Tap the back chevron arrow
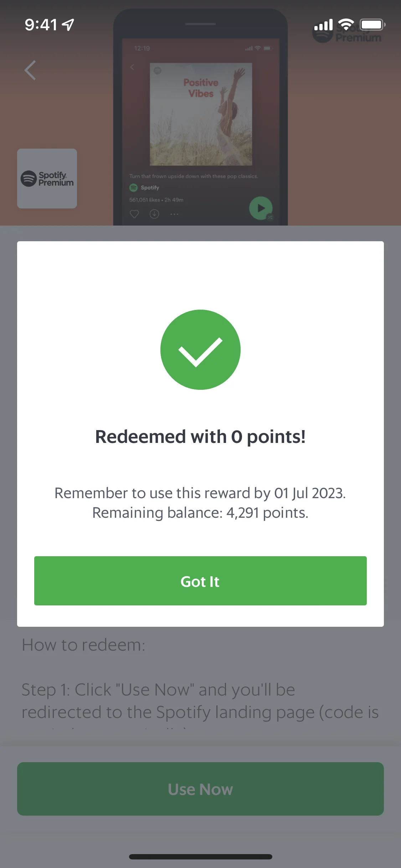The width and height of the screenshot is (401, 868). coord(31,71)
